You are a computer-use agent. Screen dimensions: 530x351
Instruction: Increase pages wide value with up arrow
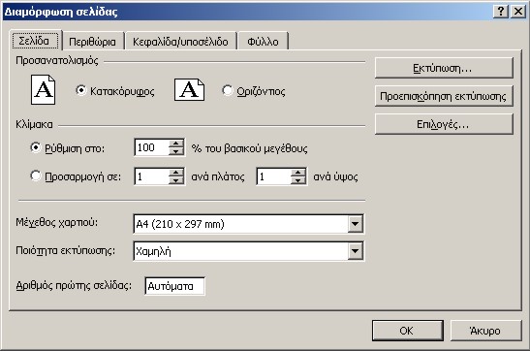pos(176,173)
